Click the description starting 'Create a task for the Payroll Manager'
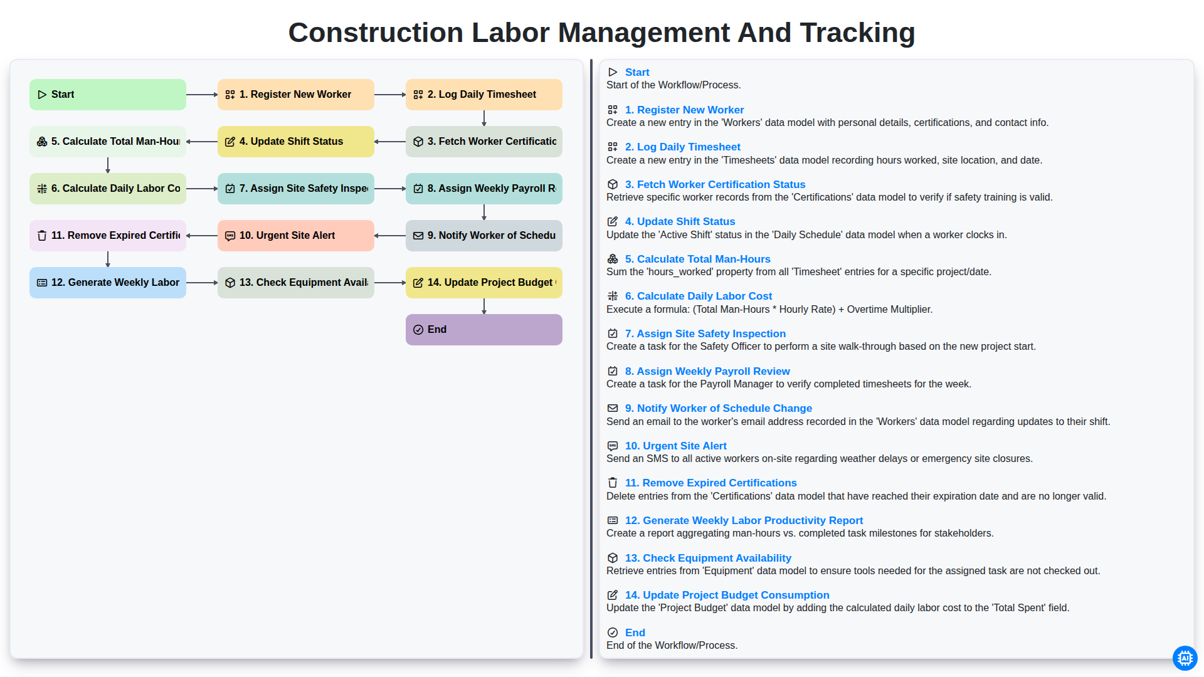Image resolution: width=1204 pixels, height=677 pixels. point(788,384)
